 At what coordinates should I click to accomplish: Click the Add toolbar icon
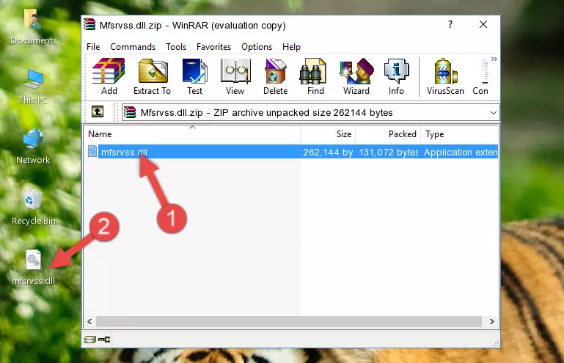pos(109,76)
